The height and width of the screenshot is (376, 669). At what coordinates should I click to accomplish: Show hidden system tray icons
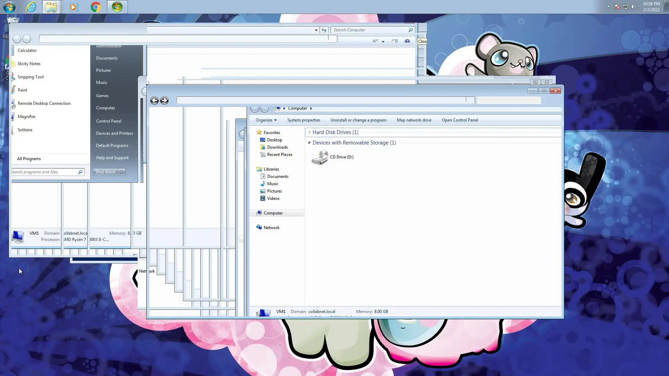(x=608, y=7)
